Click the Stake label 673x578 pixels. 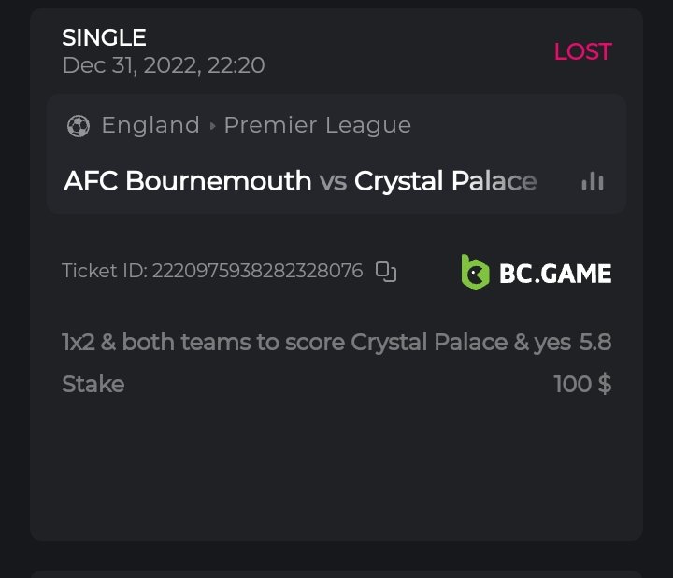point(93,384)
